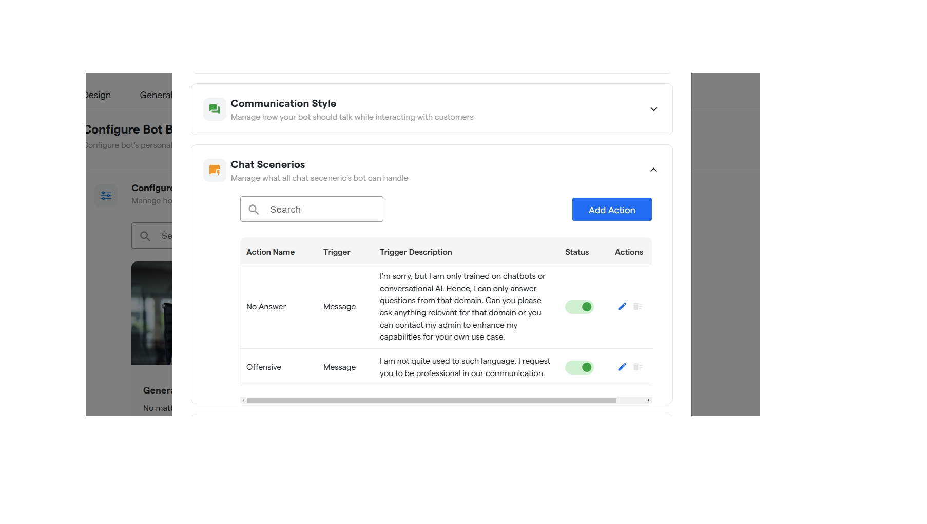Click the orange Chat Scenerios icon

[215, 170]
